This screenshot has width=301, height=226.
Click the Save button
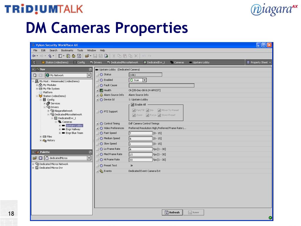[x=193, y=212]
